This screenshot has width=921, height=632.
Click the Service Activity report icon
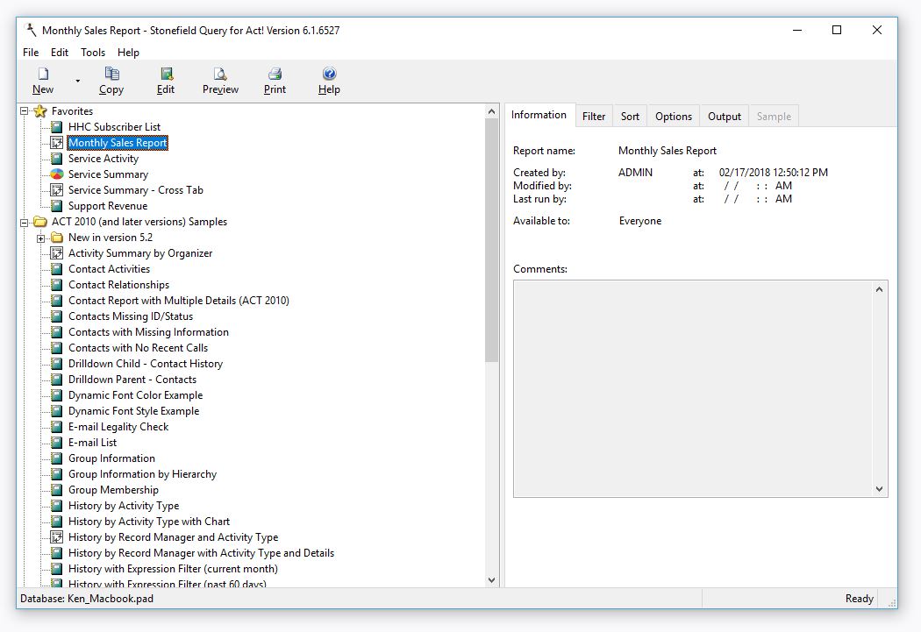pyautogui.click(x=56, y=159)
